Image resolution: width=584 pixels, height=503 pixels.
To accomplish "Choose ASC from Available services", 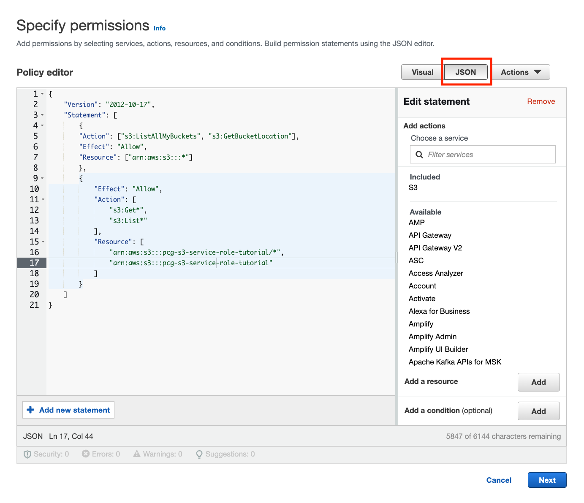I will tap(416, 261).
